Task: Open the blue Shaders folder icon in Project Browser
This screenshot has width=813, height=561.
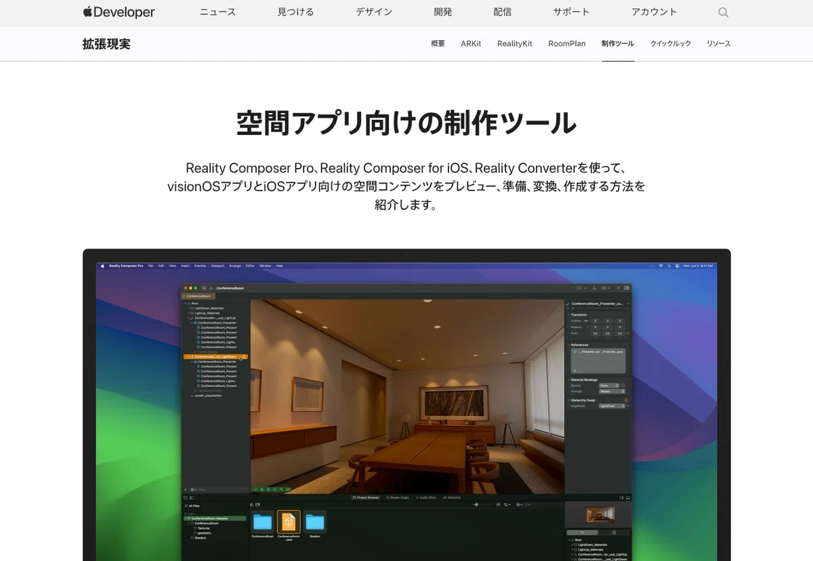Action: click(315, 522)
